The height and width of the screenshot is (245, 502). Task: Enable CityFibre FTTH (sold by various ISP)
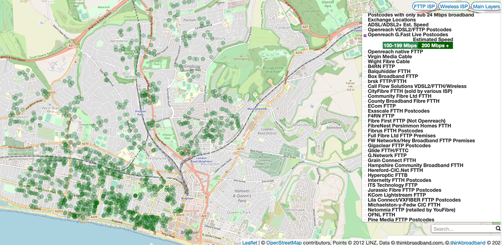(365, 91)
